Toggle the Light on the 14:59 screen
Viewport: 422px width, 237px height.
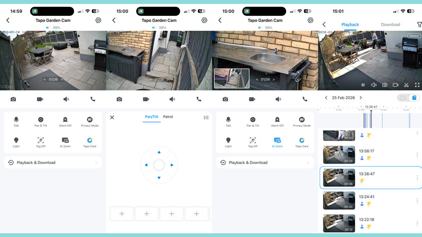coord(16,142)
